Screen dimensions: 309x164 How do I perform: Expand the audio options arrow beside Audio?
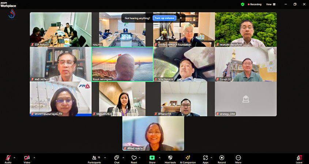[x=14, y=157]
